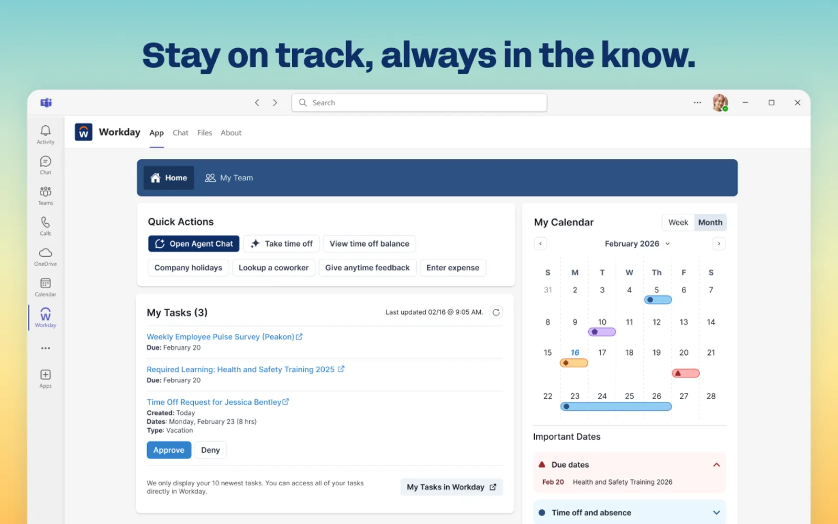Image resolution: width=838 pixels, height=524 pixels.
Task: Go forward with the navigation arrow
Action: tap(275, 103)
